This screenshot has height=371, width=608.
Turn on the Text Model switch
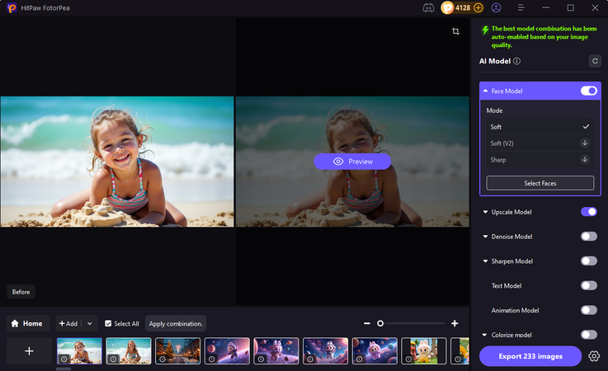coord(588,286)
